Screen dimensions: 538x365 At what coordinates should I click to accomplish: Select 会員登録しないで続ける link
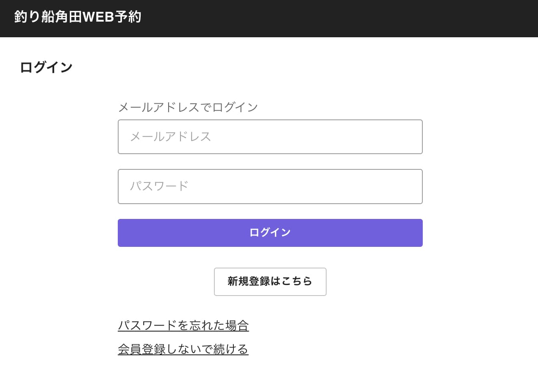pyautogui.click(x=183, y=349)
